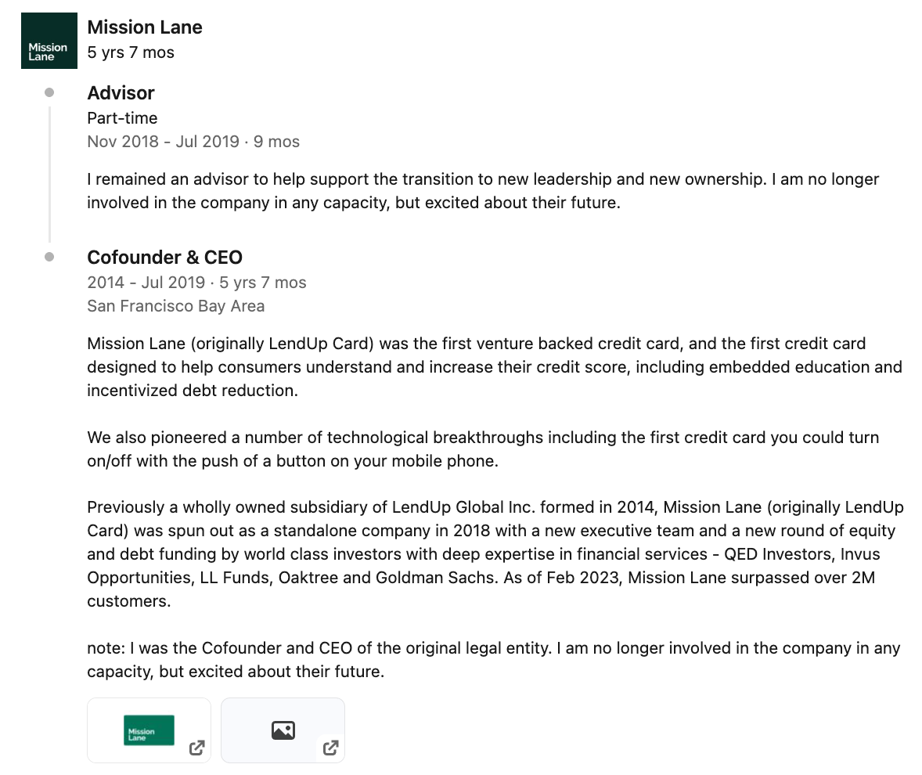Click the external-link icon on green Mission Lane card
Screen dimensions: 922x775
(x=197, y=748)
